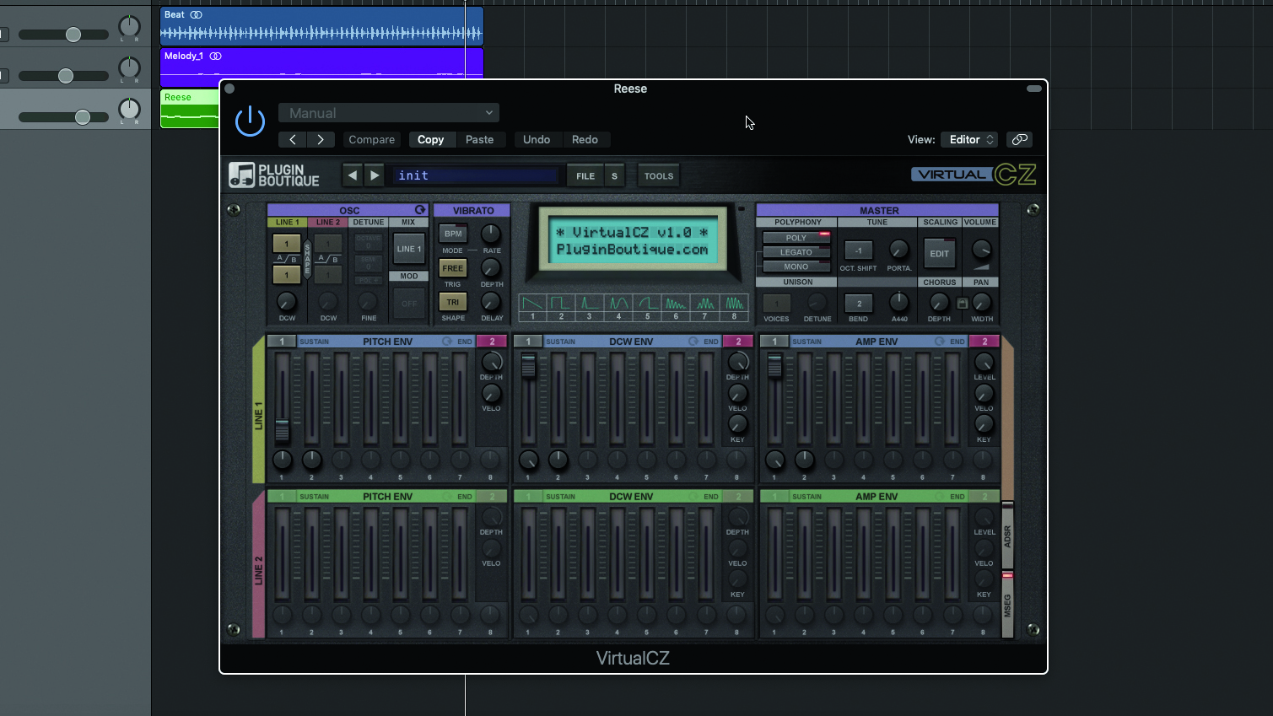Click the Undo button
This screenshot has width=1273, height=716.
point(537,139)
